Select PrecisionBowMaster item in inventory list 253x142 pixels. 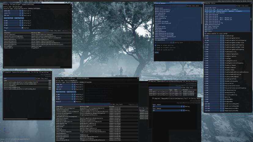[x=28, y=86]
